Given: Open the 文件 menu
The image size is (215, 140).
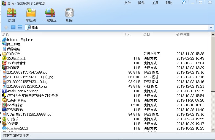Looking at the screenshot, I should pos(128,3).
